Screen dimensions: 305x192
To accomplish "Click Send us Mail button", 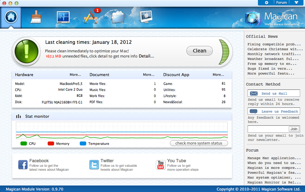I will point(274,93).
